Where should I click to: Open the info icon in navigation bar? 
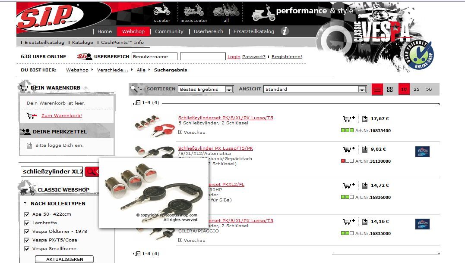tap(285, 31)
